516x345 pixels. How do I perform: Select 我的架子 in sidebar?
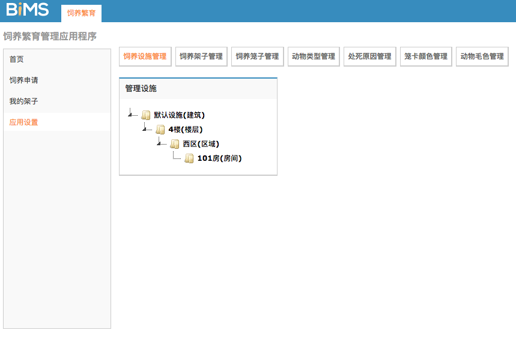click(x=24, y=101)
